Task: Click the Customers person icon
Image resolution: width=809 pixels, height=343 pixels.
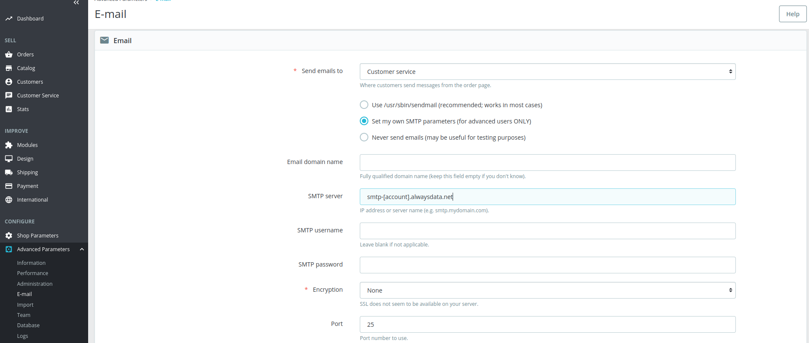Action: tap(9, 82)
